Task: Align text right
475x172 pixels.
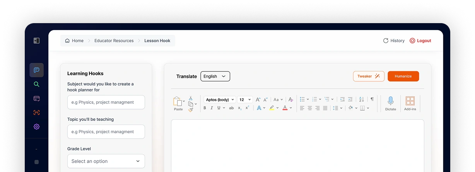Action: click(318, 108)
